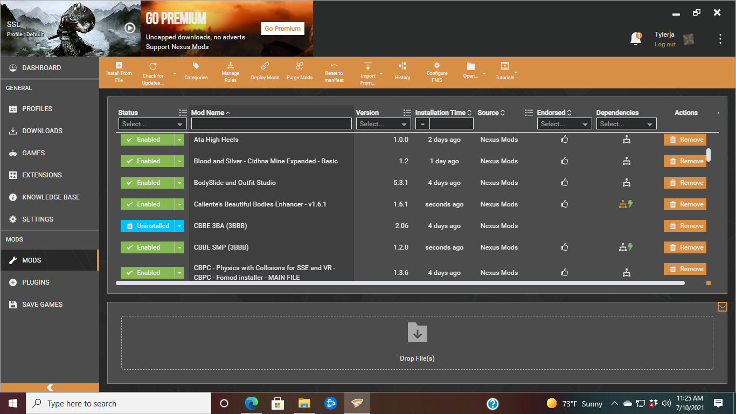736x414 pixels.
Task: Remove the Ata High Heels mod
Action: [685, 140]
